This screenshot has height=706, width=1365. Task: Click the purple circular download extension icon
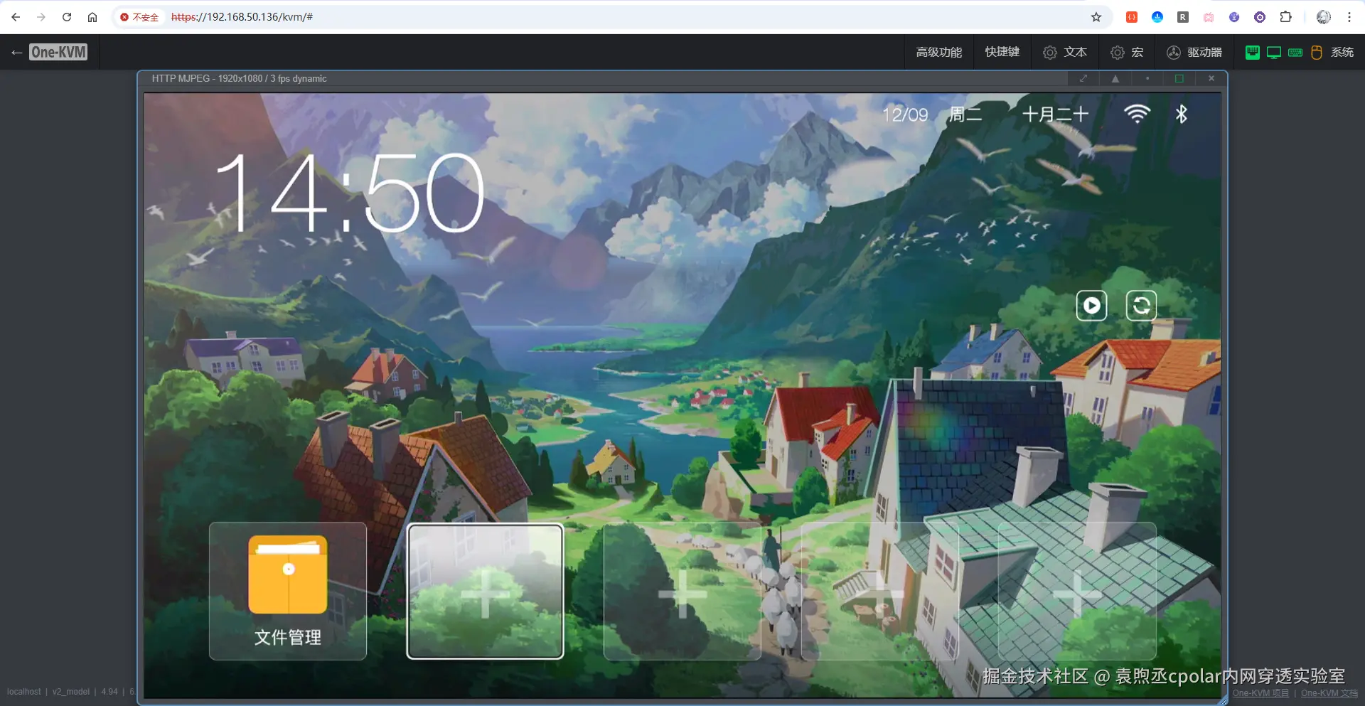[1234, 17]
